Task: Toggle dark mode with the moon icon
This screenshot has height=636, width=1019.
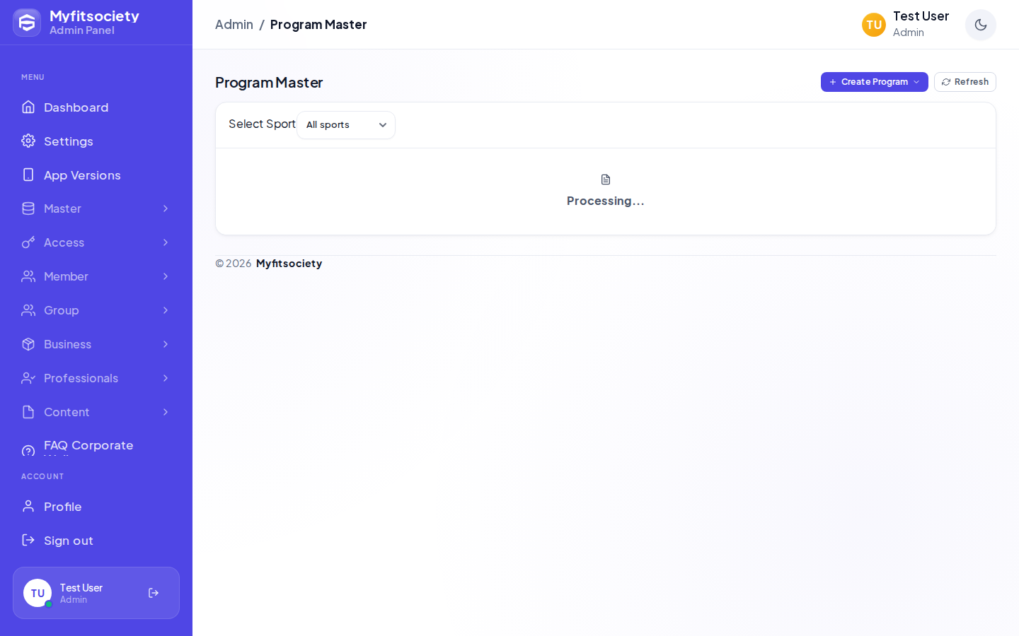Action: pyautogui.click(x=981, y=25)
